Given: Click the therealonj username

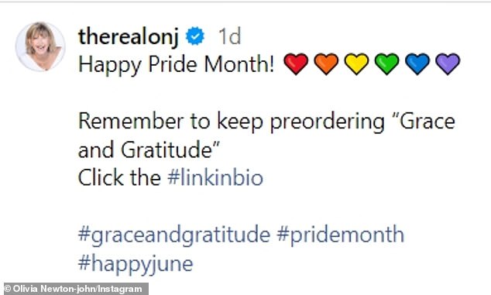Looking at the screenshot, I should [x=129, y=37].
